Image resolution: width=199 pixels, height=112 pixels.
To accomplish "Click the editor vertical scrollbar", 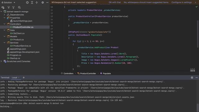I will [x=198, y=34].
